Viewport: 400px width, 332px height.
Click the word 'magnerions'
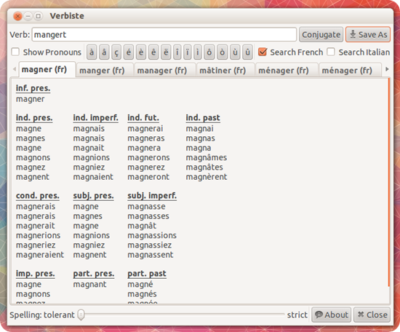pos(39,235)
